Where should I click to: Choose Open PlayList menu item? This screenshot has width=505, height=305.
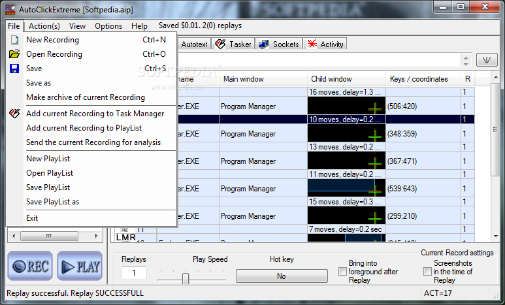click(x=91, y=173)
